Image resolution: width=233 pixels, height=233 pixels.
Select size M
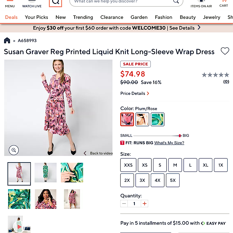click(x=175, y=165)
